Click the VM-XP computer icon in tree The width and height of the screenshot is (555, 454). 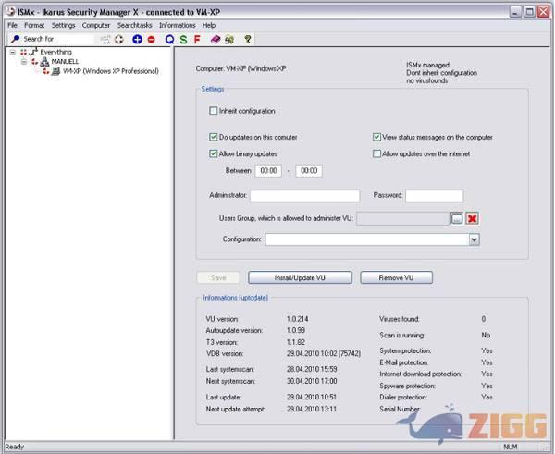tap(55, 71)
